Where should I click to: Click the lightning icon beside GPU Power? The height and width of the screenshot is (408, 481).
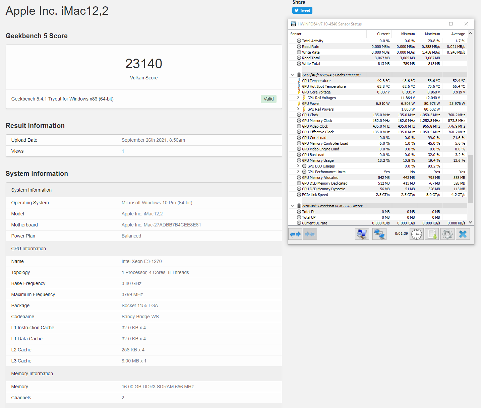(299, 104)
